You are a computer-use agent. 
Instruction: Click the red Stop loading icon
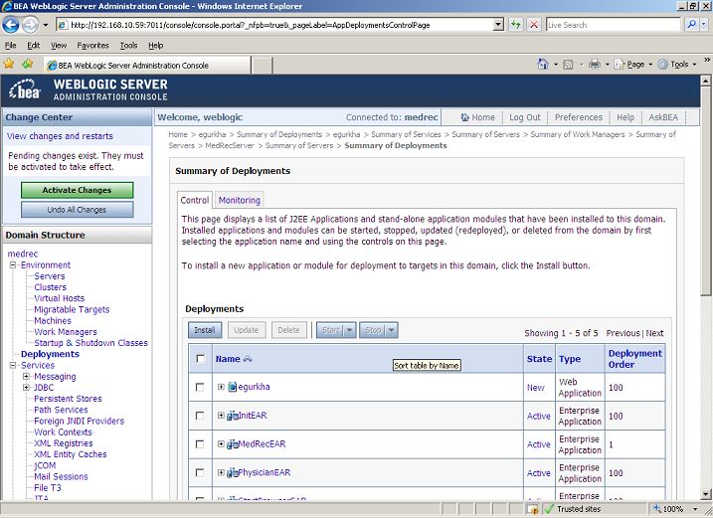(534, 25)
